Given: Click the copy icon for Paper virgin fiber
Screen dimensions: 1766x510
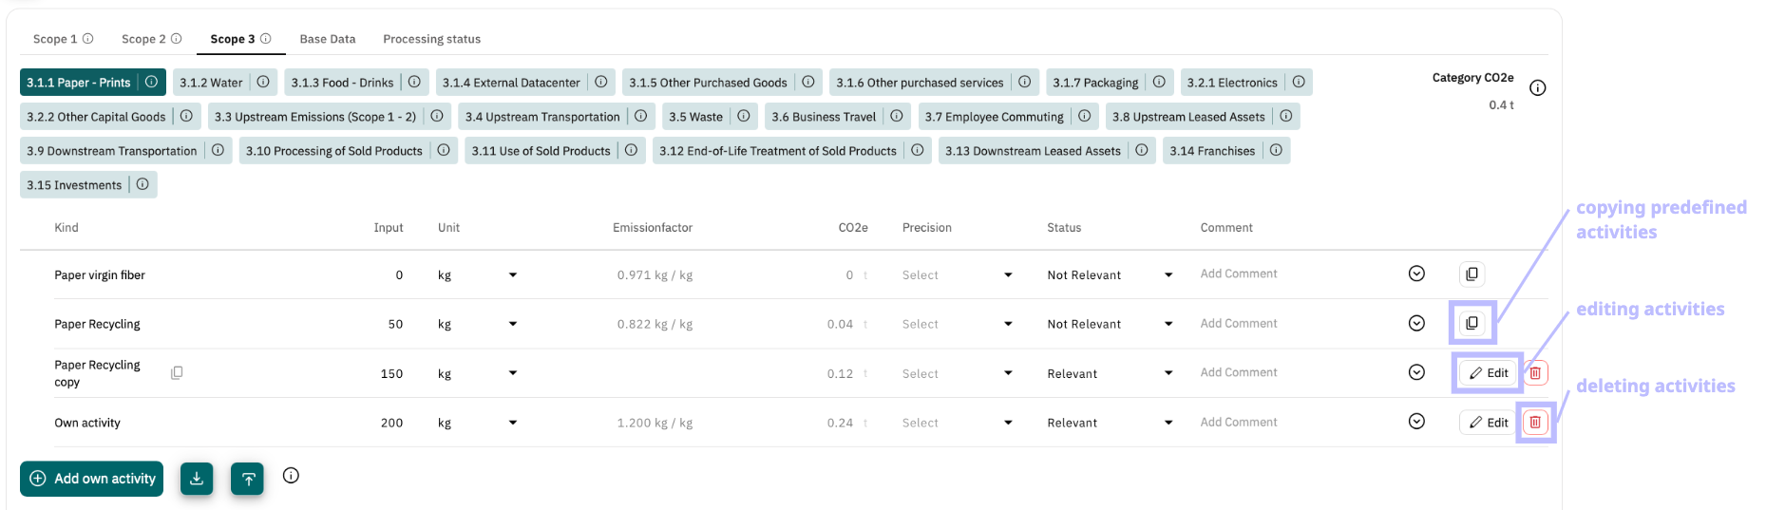Looking at the screenshot, I should (1472, 274).
